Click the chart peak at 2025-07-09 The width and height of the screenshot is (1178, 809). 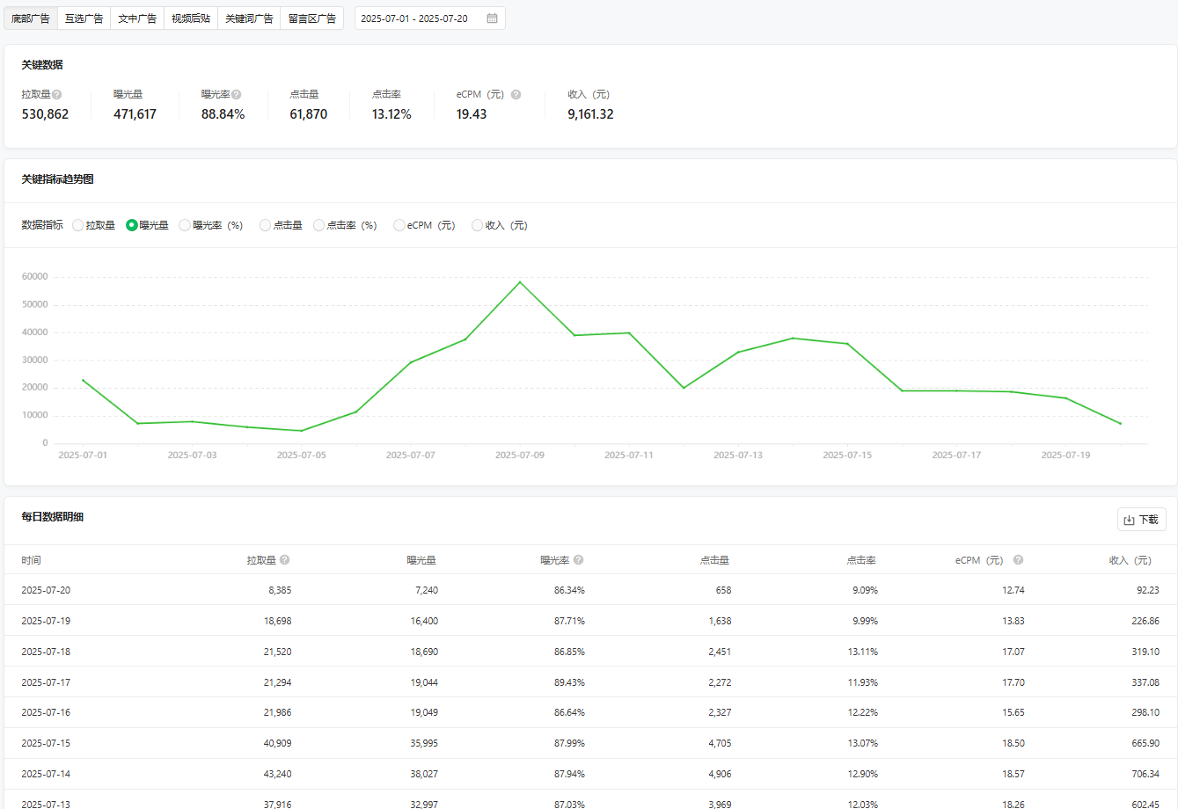coord(520,282)
